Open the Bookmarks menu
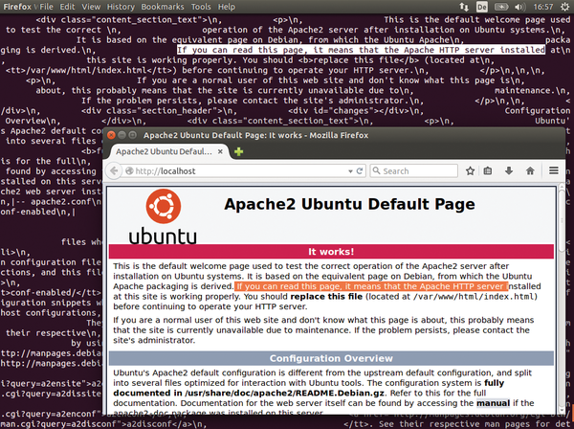 click(163, 7)
